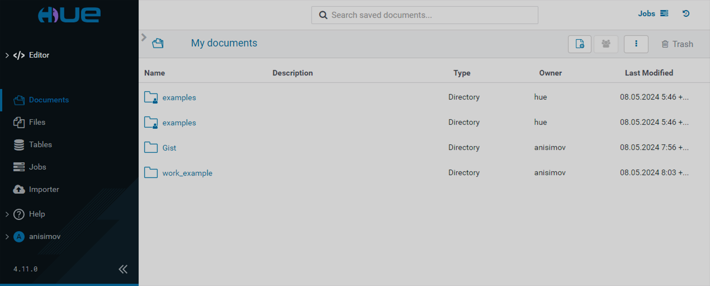710x286 pixels.
Task: Click the Importer cloud upload icon
Action: tap(19, 189)
